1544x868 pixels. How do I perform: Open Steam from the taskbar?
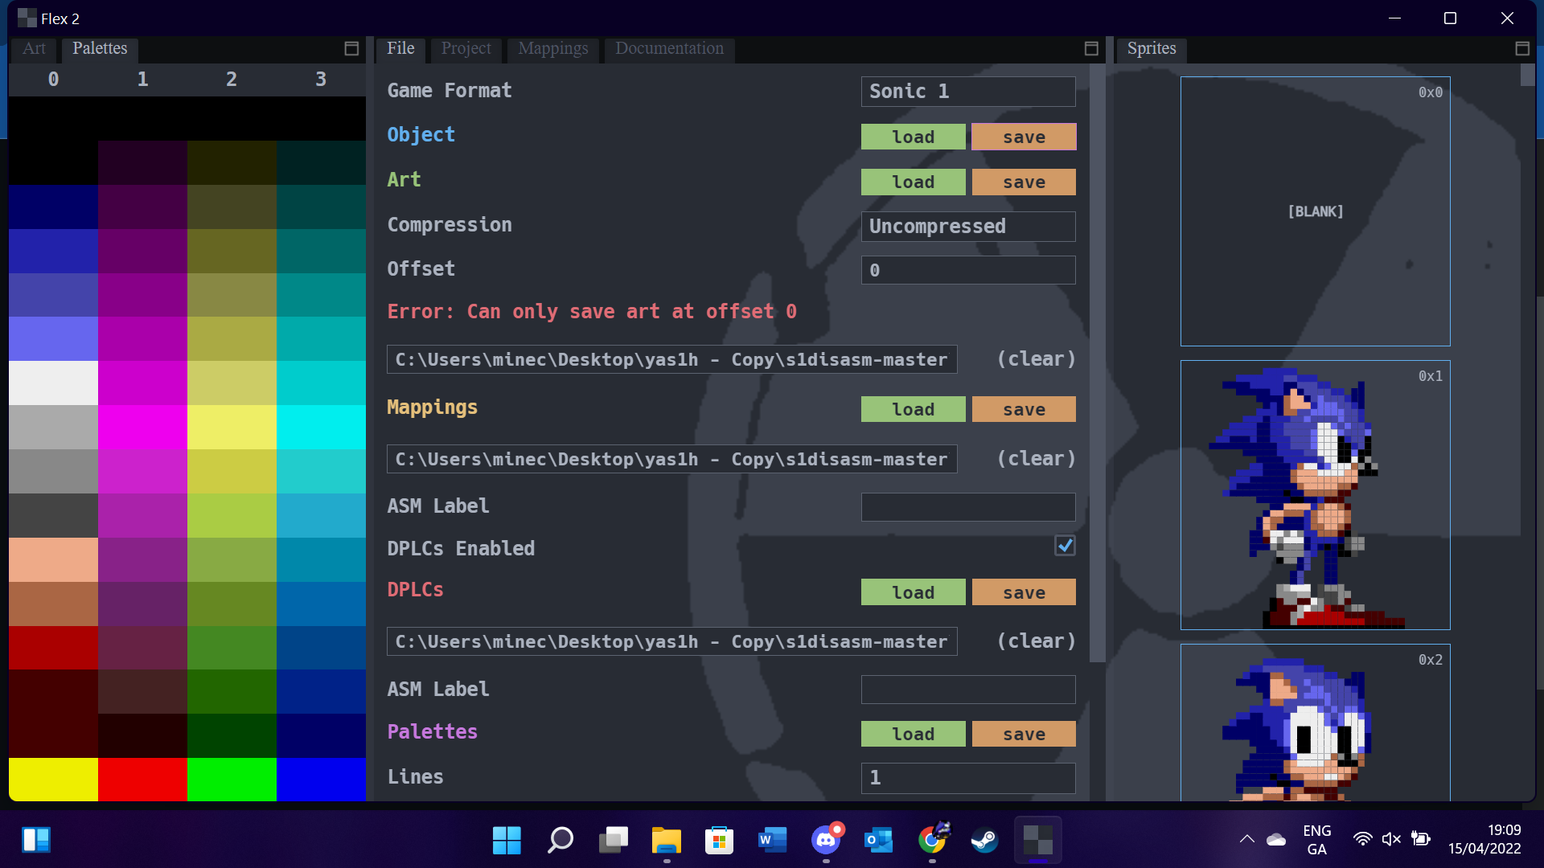[984, 841]
